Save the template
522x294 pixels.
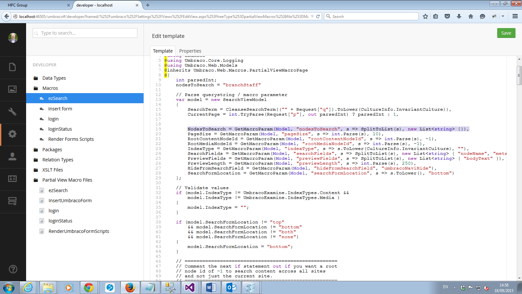[506, 33]
